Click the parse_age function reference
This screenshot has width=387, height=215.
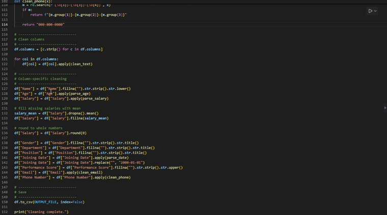(x=81, y=94)
